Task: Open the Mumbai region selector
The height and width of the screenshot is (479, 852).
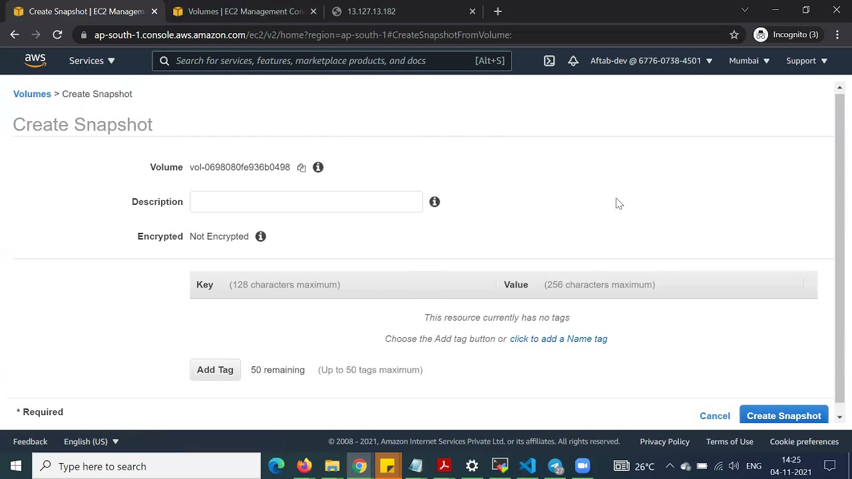Action: (749, 61)
